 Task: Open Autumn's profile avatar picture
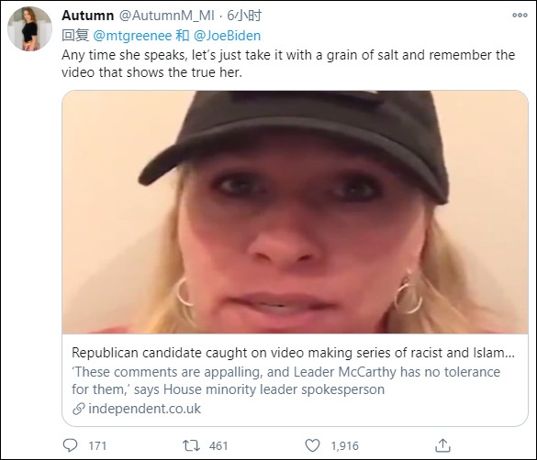point(29,28)
